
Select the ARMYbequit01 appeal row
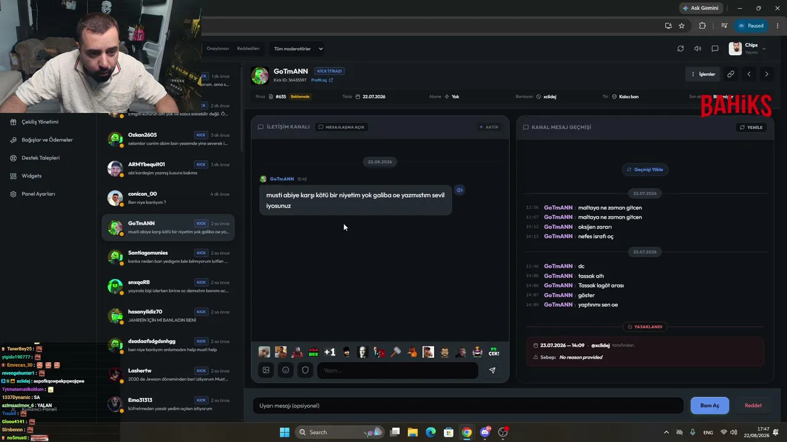pyautogui.click(x=168, y=168)
